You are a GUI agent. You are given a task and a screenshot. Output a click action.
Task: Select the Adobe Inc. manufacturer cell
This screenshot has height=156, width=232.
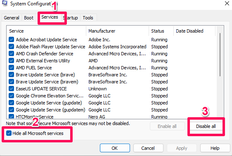(x=99, y=40)
